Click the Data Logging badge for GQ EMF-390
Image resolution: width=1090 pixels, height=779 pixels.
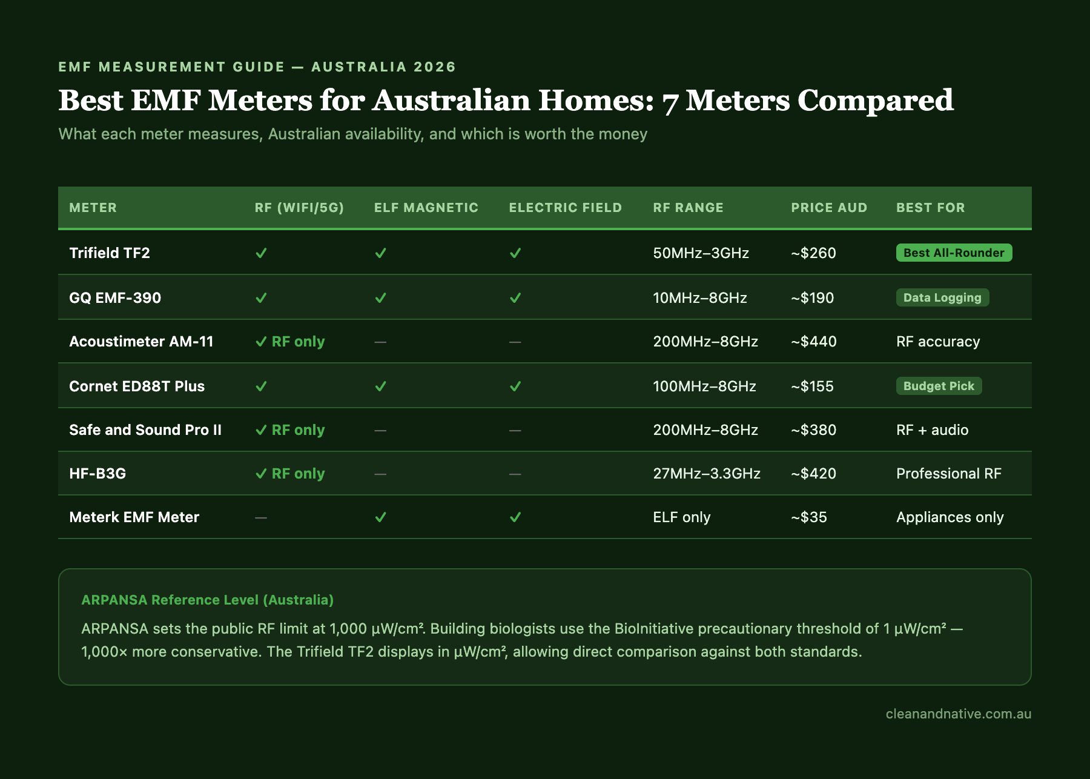[942, 297]
